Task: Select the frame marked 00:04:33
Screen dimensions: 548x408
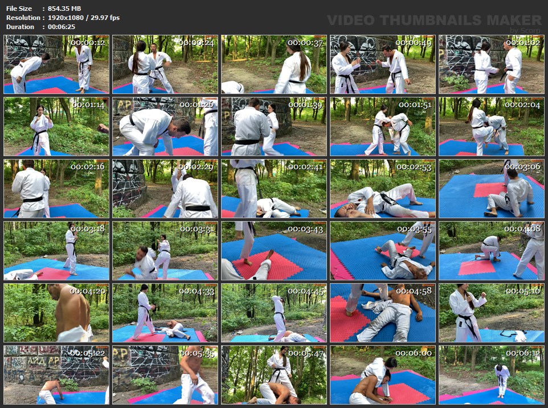Action: click(x=165, y=313)
